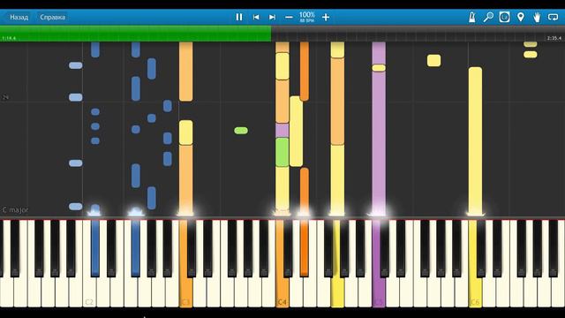
Task: Play the white key labeled C2
Action: pyautogui.click(x=89, y=292)
